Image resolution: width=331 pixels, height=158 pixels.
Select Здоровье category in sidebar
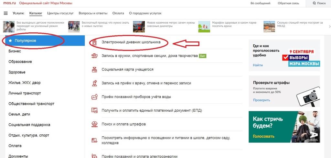(x=17, y=72)
